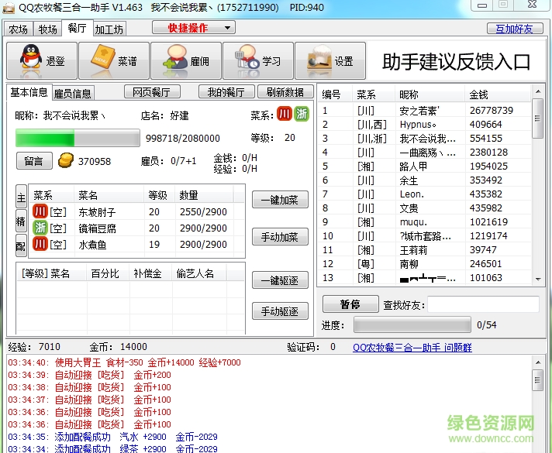552x453 pixels.
Task: Open the 互加好友 link
Action: pyautogui.click(x=514, y=29)
